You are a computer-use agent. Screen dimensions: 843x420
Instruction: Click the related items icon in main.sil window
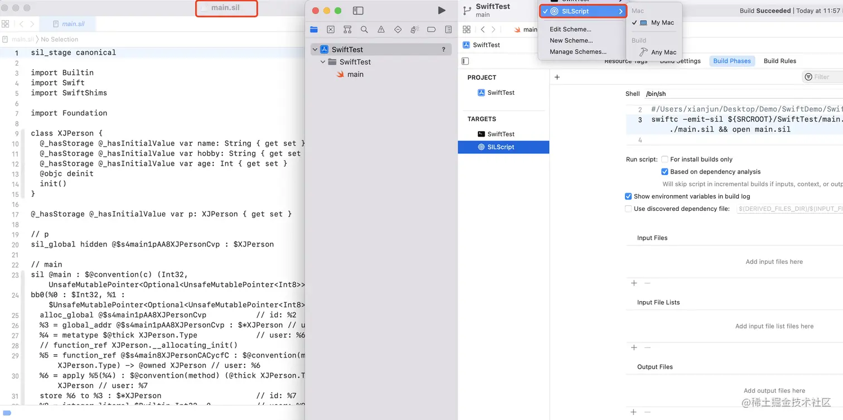point(5,24)
